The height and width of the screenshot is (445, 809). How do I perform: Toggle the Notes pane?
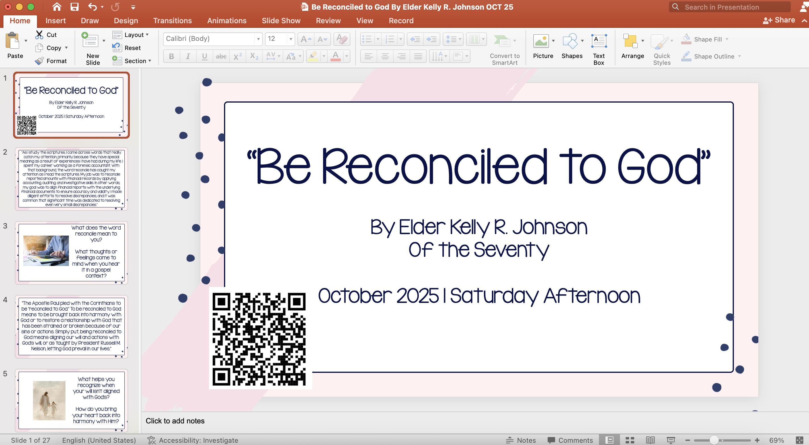pyautogui.click(x=521, y=440)
